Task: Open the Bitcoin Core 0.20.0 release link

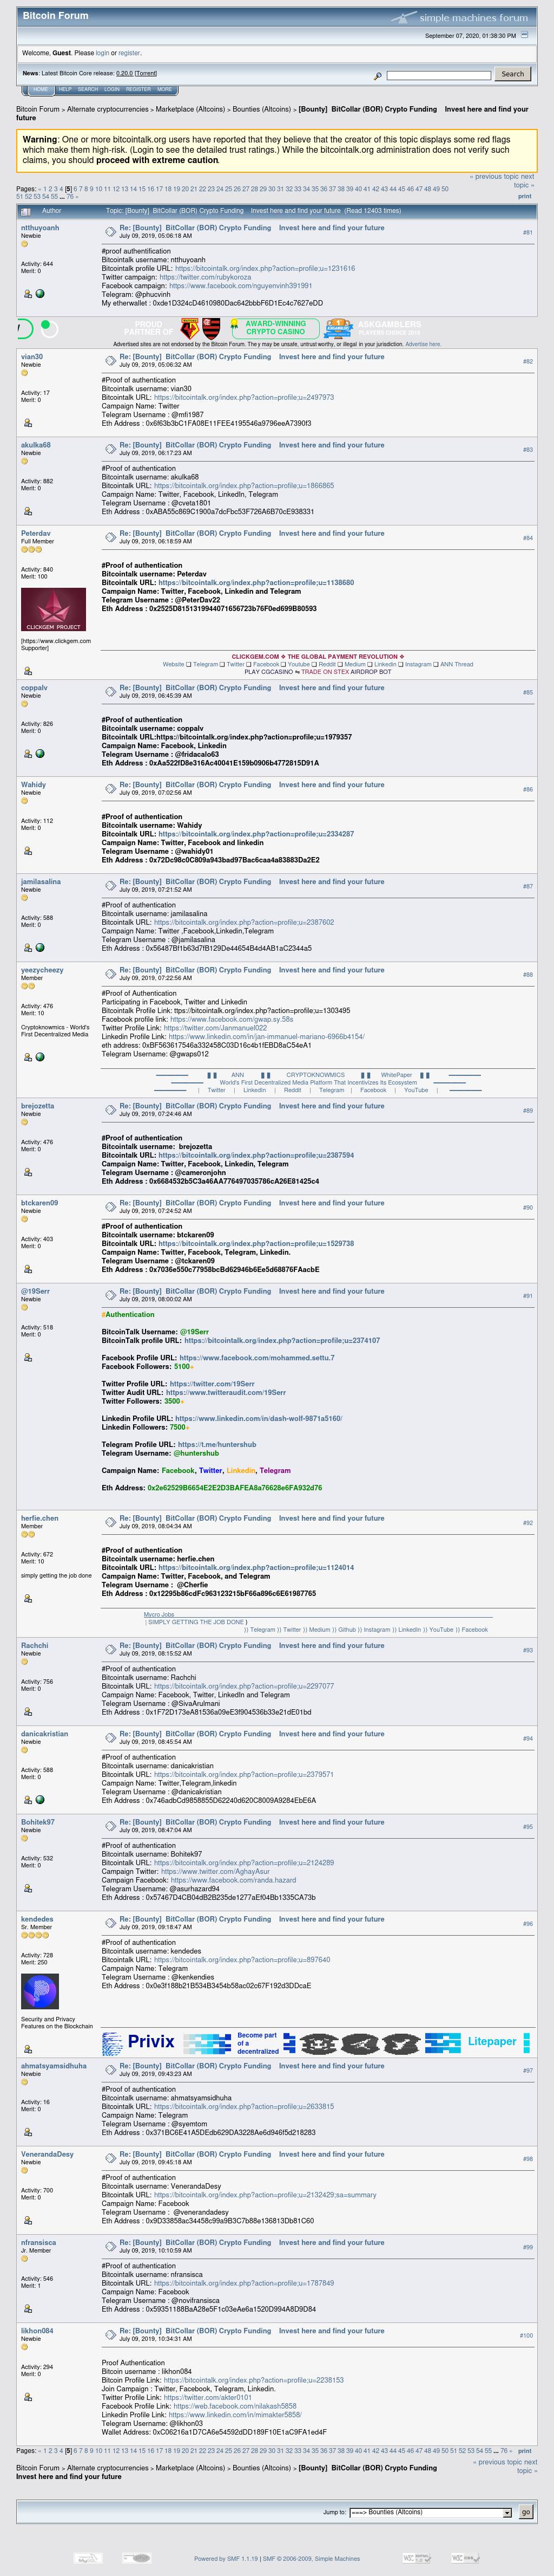Action: point(124,73)
